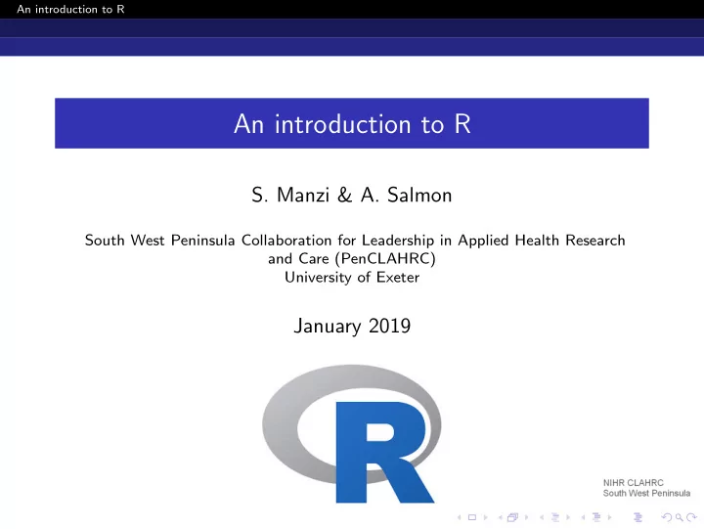Click the 'South West Peninsula' label under NIHR CLAHRC

pyautogui.click(x=646, y=493)
